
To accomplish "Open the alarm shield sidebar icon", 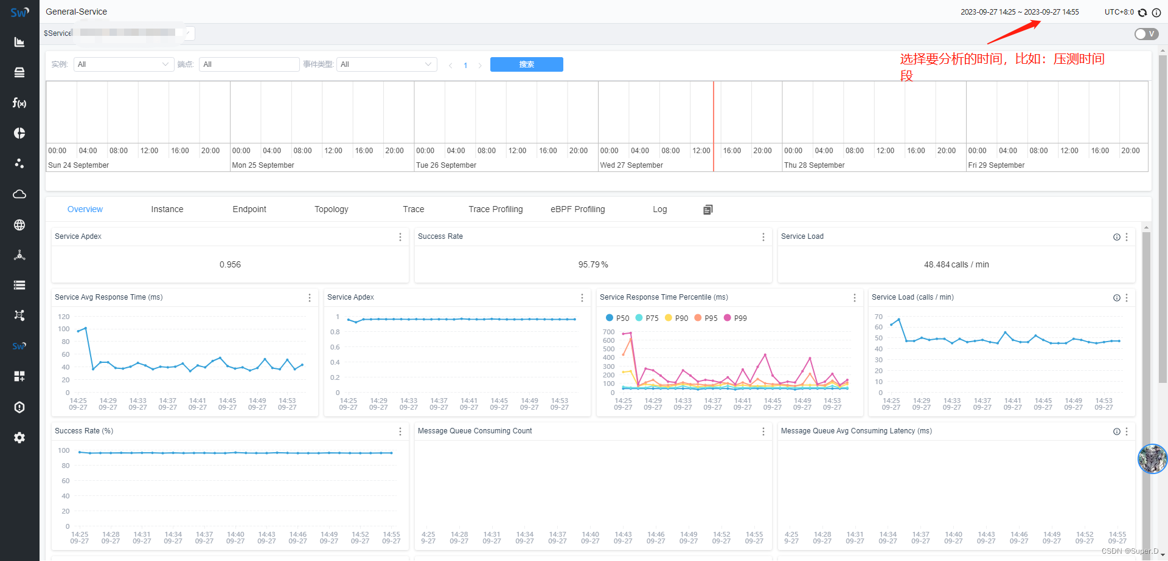I will click(19, 407).
